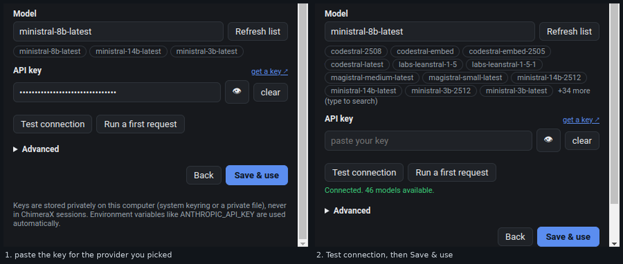
Task: Select the codestral-2508 model chip
Action: [x=356, y=51]
